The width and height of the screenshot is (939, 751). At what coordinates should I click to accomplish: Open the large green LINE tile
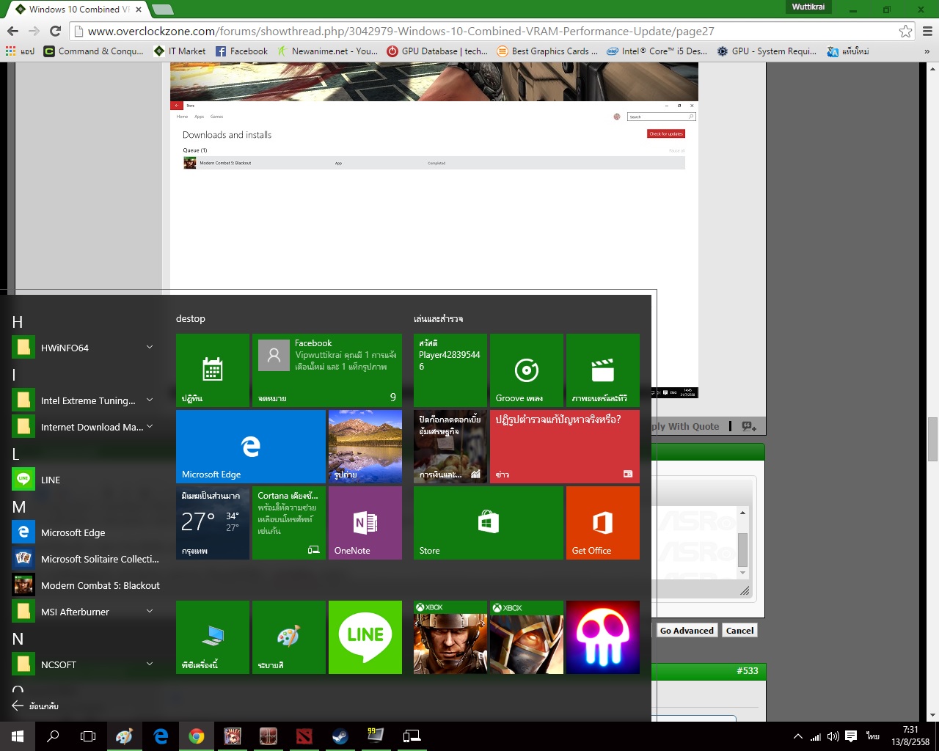365,637
